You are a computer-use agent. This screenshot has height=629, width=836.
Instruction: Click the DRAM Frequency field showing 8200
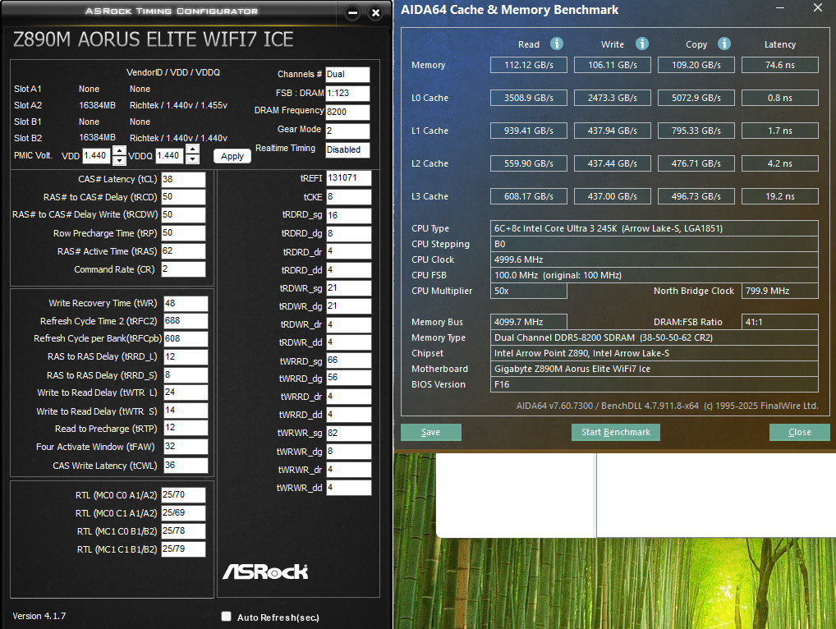tap(347, 112)
